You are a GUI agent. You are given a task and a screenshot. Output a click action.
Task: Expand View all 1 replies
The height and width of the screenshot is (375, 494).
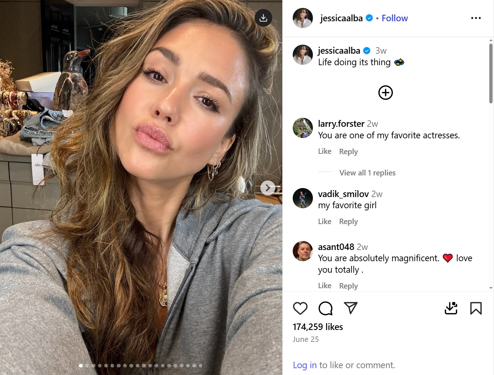click(x=367, y=173)
